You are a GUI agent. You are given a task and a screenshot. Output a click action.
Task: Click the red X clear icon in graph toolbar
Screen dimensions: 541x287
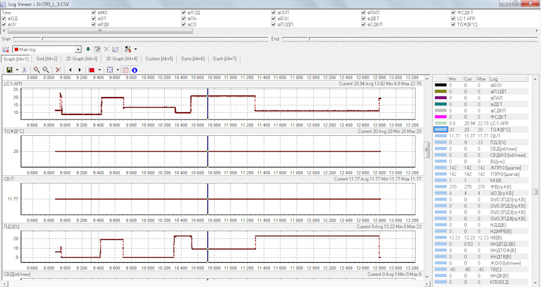[x=58, y=70]
